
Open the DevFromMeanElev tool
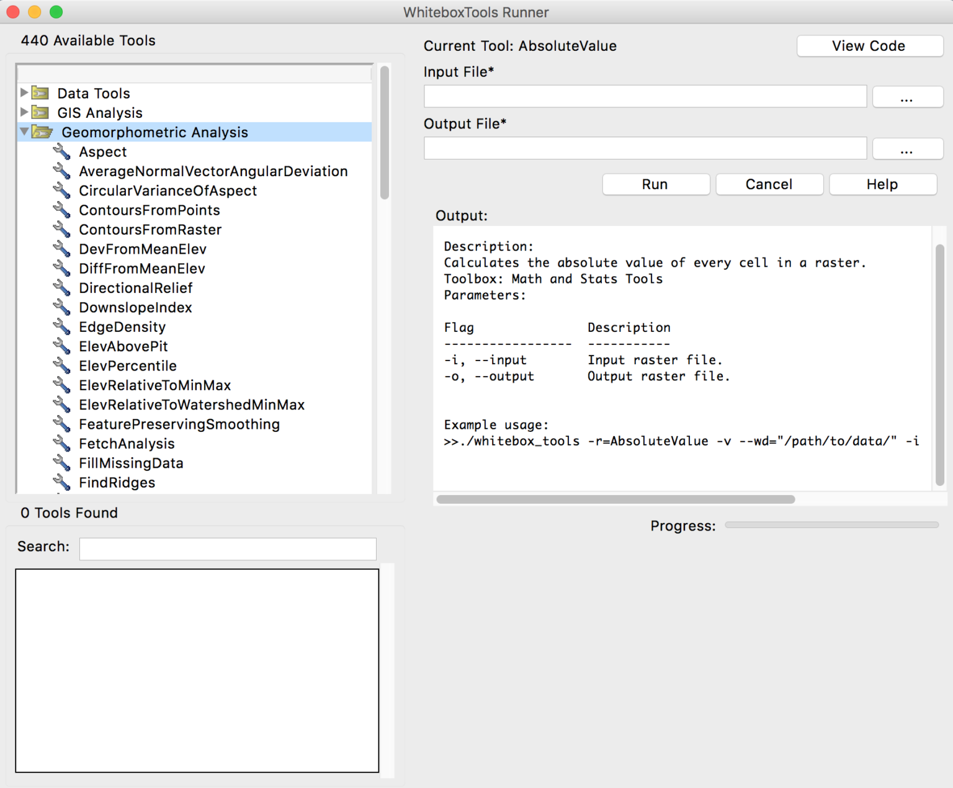[142, 249]
